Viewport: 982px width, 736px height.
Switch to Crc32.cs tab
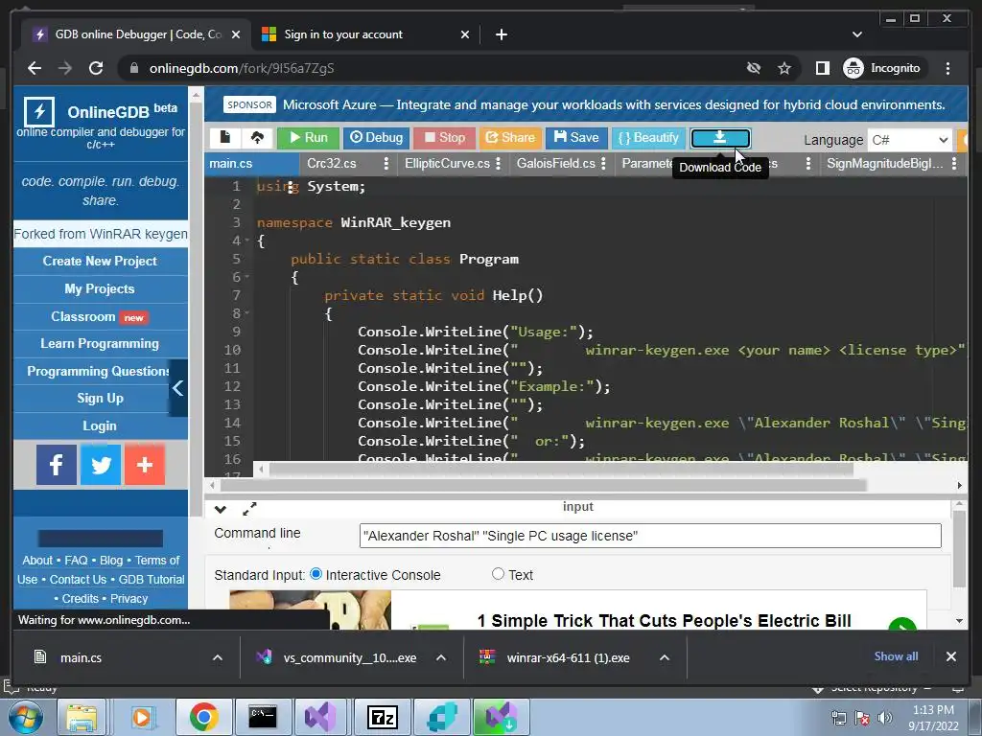[x=331, y=163]
